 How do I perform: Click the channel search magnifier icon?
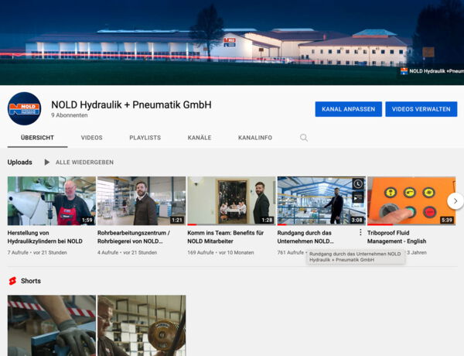(304, 138)
